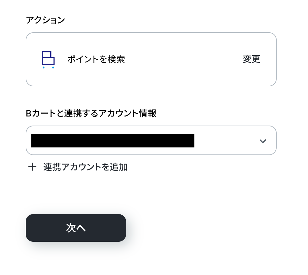Select the blacked-out account value
308x275 pixels.
[x=113, y=140]
